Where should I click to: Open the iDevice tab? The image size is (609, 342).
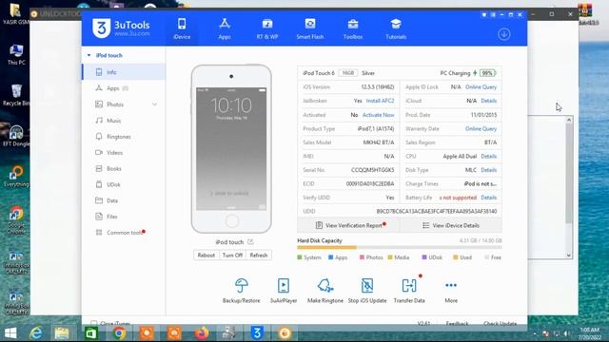coord(182,28)
